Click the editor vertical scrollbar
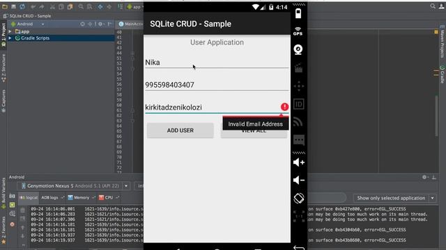Viewport: 446px width, 250px height. [436, 116]
